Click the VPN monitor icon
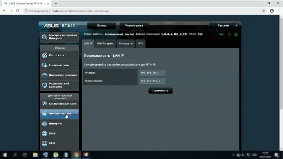283x159 pixels. pyautogui.click(x=44, y=143)
